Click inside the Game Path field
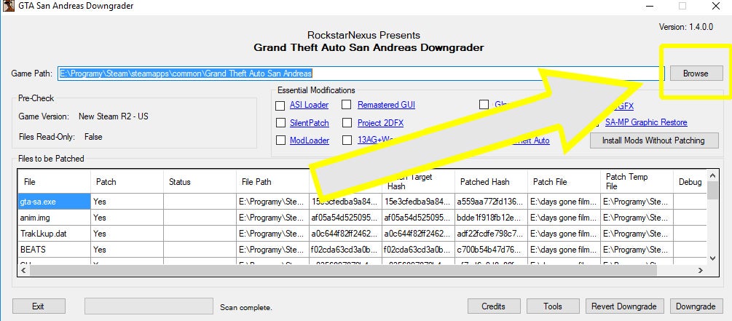Image resolution: width=732 pixels, height=321 pixels. [x=361, y=74]
